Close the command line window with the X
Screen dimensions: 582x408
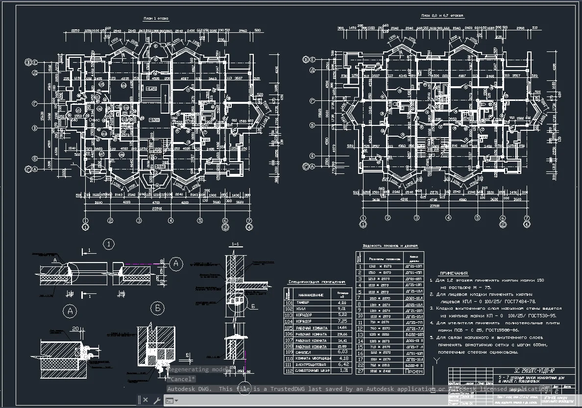click(145, 400)
